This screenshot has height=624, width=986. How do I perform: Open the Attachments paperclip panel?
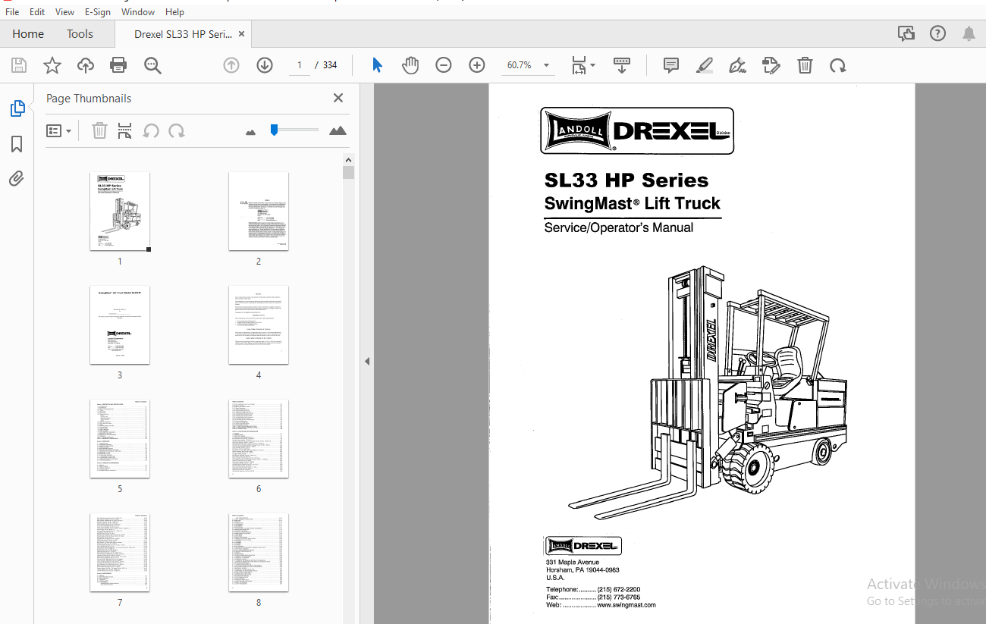coord(17,179)
